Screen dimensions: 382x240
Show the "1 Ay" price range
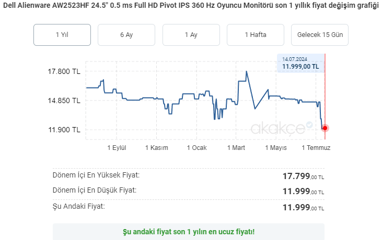click(191, 35)
